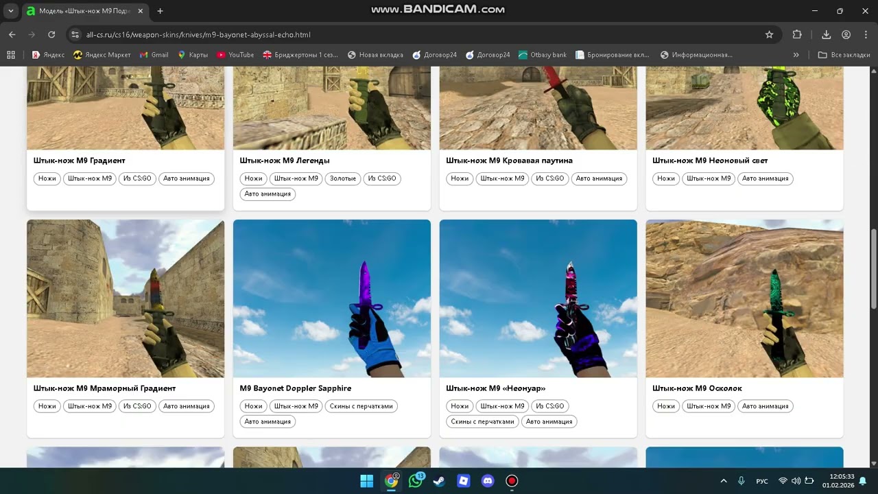Select Скины с перчатками tag under «Неонуар»
Screen dimensions: 878x494
pyautogui.click(x=482, y=421)
